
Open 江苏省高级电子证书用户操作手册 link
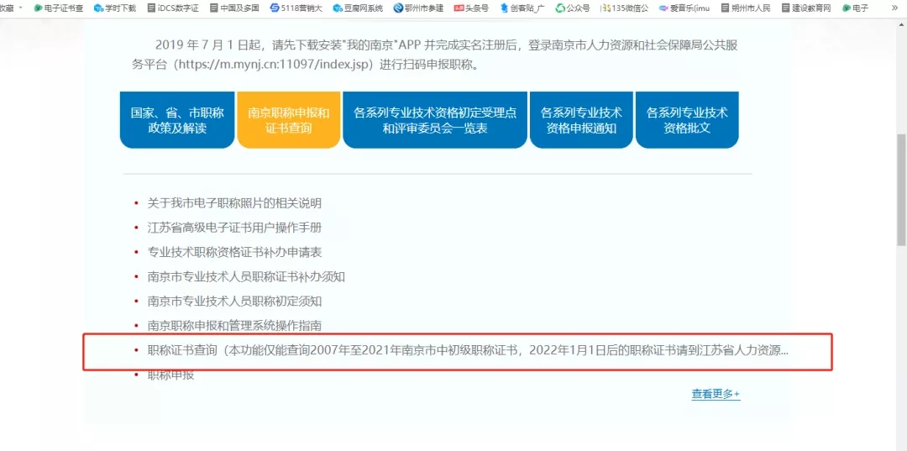click(x=234, y=228)
